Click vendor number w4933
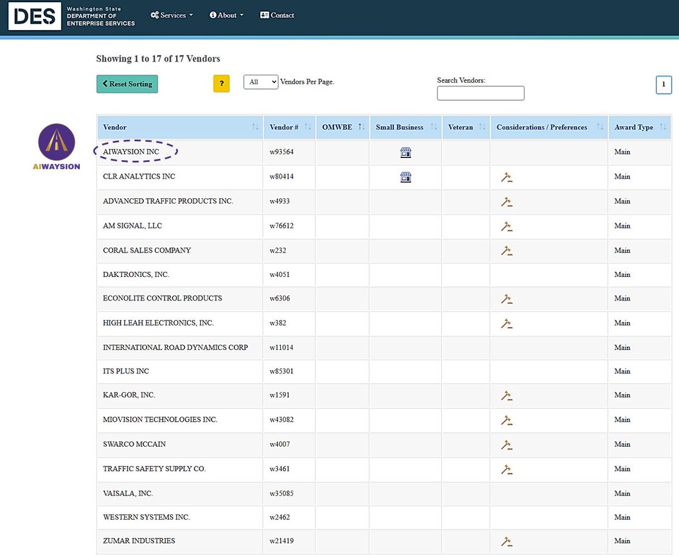 (280, 201)
